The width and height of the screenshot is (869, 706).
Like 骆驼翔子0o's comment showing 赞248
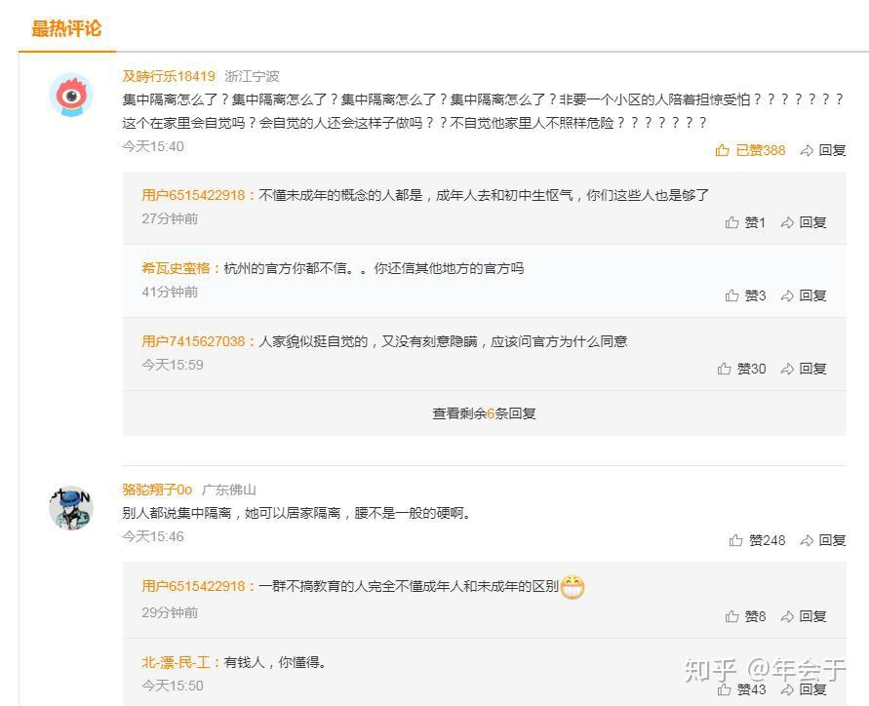pos(757,540)
